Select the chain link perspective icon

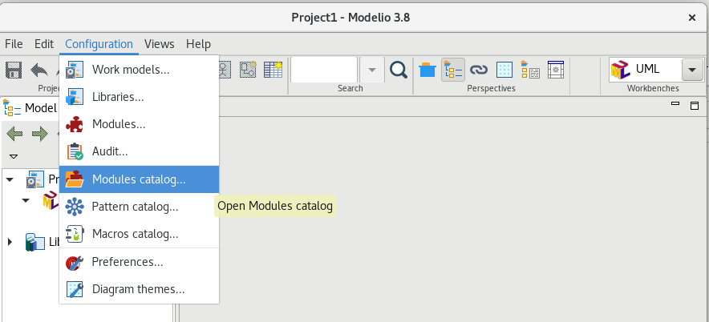click(x=478, y=70)
